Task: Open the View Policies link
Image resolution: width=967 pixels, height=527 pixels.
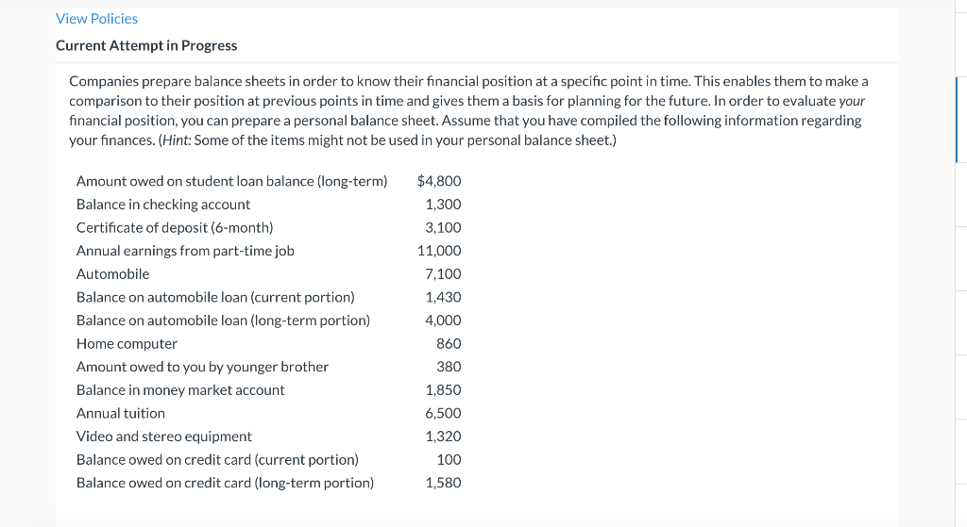Action: pyautogui.click(x=96, y=19)
